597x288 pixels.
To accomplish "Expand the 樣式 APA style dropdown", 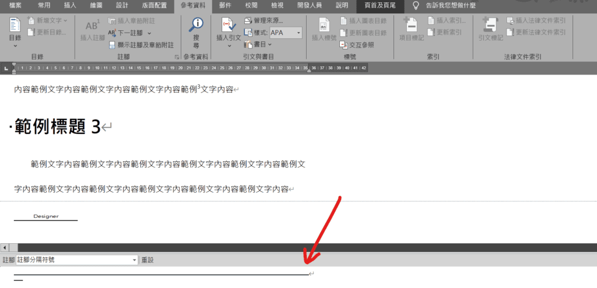I will [298, 33].
